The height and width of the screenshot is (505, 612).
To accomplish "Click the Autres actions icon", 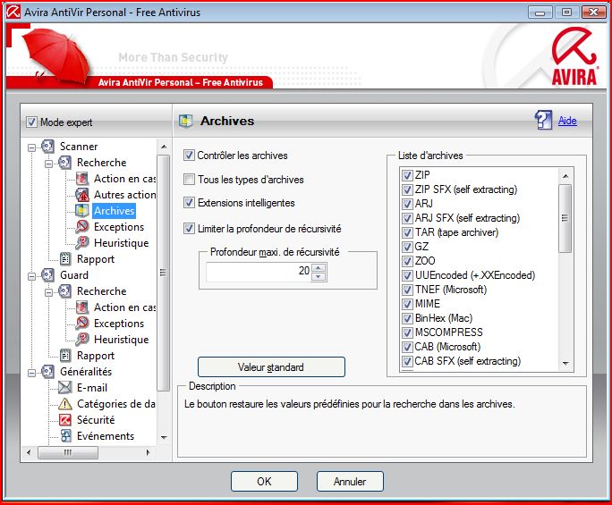I will click(x=82, y=195).
